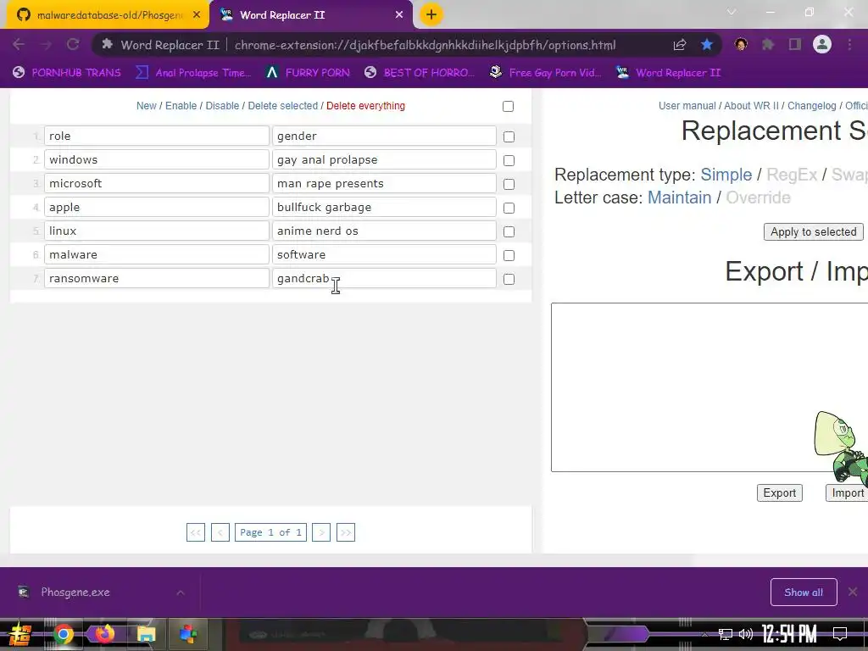Toggle the bookmark star icon

click(707, 45)
